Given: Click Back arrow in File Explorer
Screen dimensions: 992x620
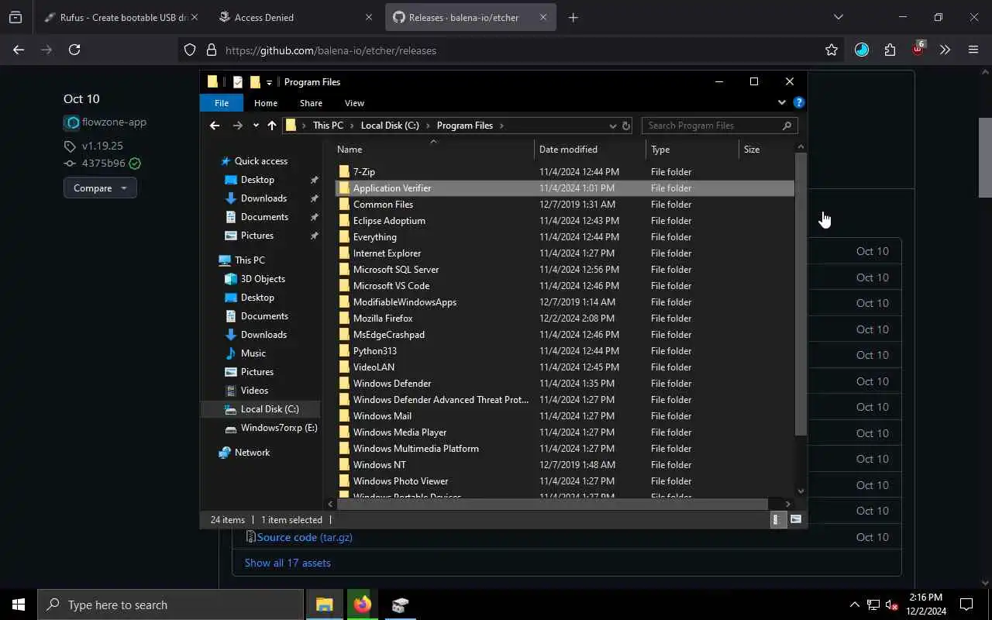Looking at the screenshot, I should coord(215,126).
